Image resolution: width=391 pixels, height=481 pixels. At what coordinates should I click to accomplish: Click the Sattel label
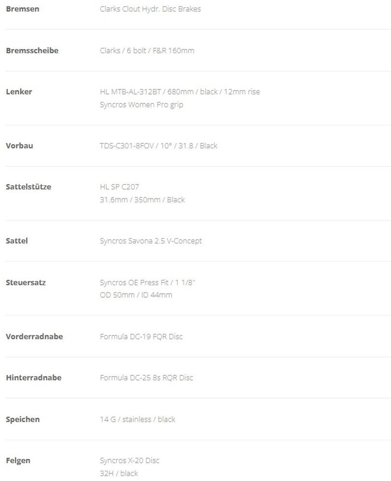click(x=17, y=241)
